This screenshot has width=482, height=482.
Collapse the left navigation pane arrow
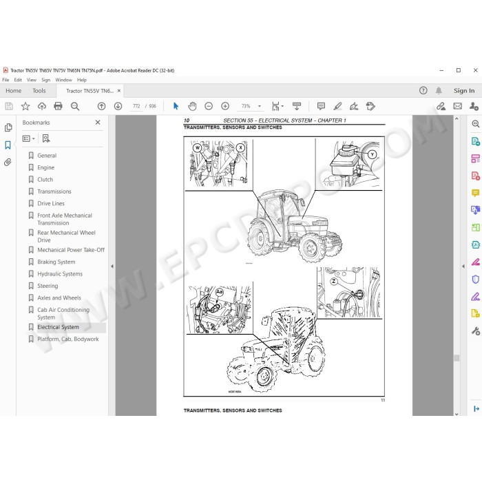(x=112, y=266)
